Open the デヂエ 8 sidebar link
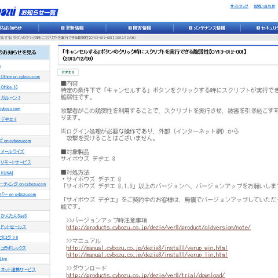The width and height of the screenshot is (278, 278). pos(9,119)
